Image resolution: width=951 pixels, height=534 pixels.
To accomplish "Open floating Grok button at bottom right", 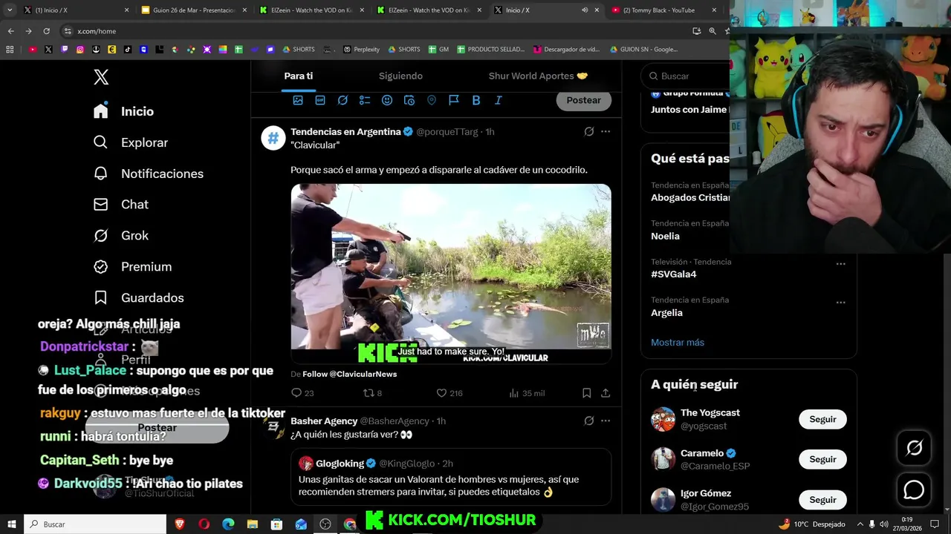I will click(914, 447).
